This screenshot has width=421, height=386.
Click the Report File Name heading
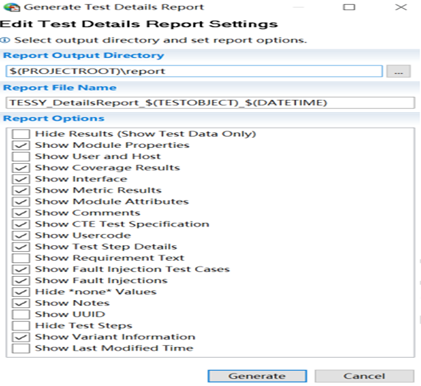click(60, 87)
